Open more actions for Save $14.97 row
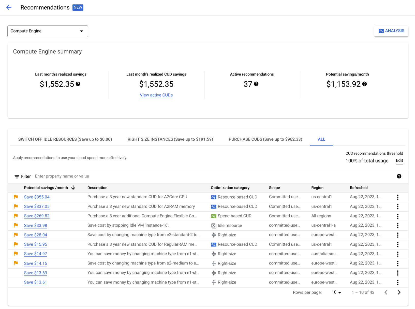The image size is (415, 309). pyautogui.click(x=398, y=254)
